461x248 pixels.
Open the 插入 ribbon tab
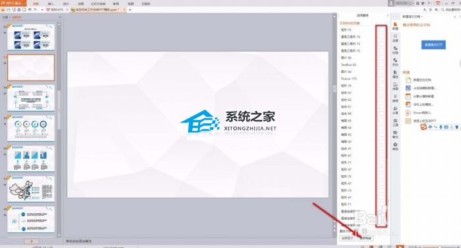[x=51, y=4]
